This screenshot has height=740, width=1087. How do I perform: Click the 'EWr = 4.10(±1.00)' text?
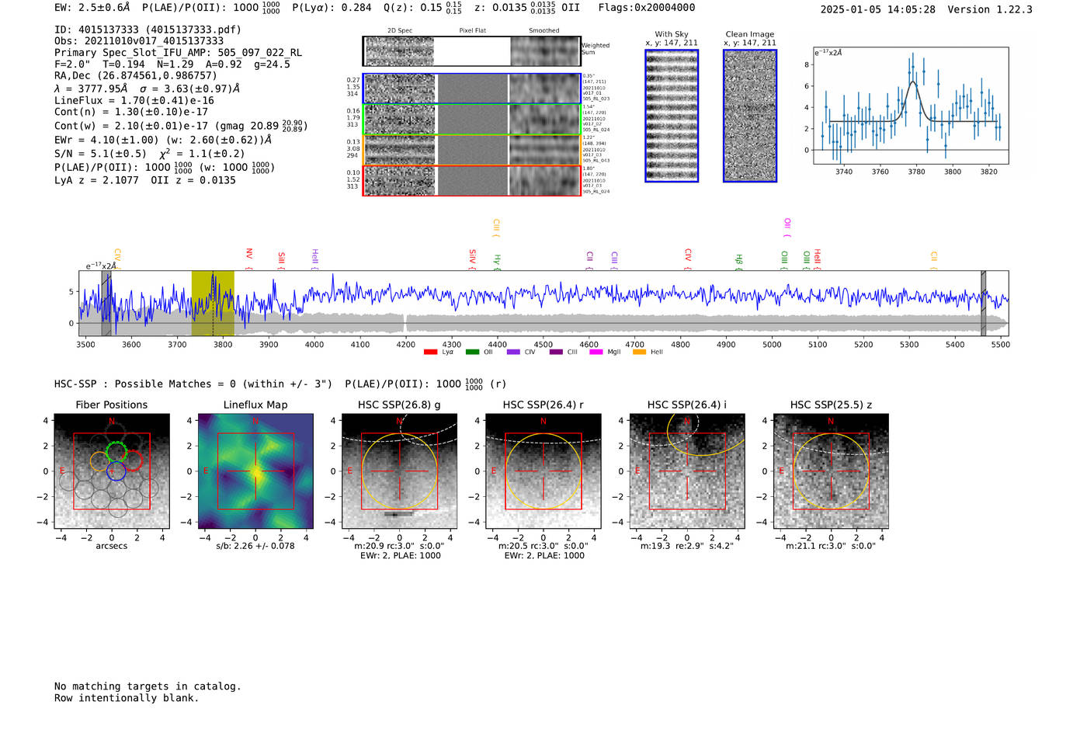(x=163, y=140)
